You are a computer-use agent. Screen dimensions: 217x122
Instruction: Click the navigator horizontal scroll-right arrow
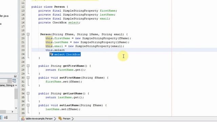[12, 111]
